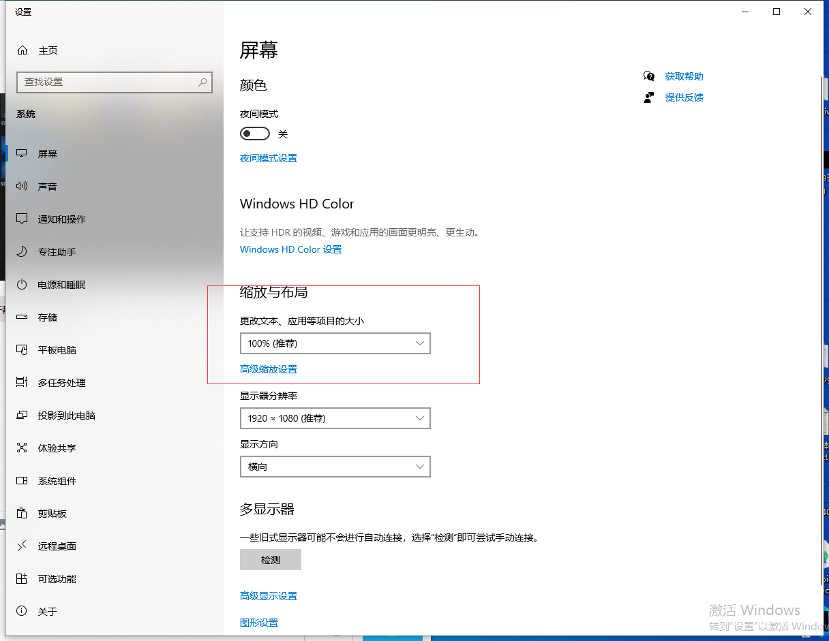Screen dimensions: 829x641
Task: Toggle Night light (夜间模式) switch
Action: (255, 134)
